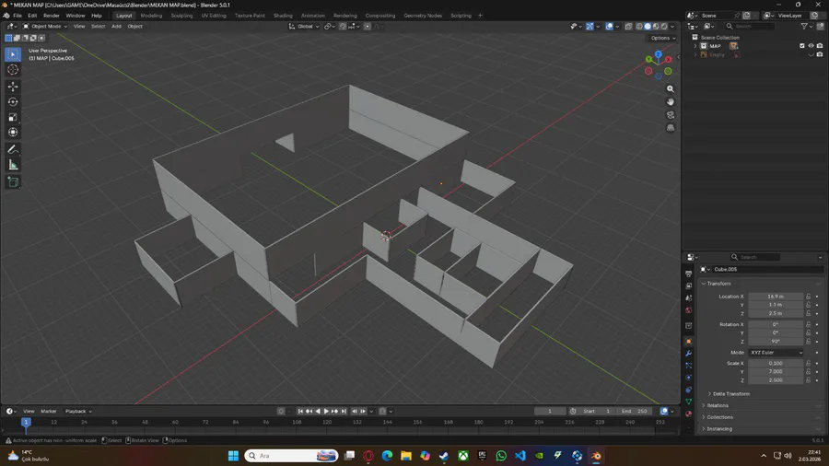Toggle X-ray display mode
The height and width of the screenshot is (466, 829).
click(x=628, y=26)
